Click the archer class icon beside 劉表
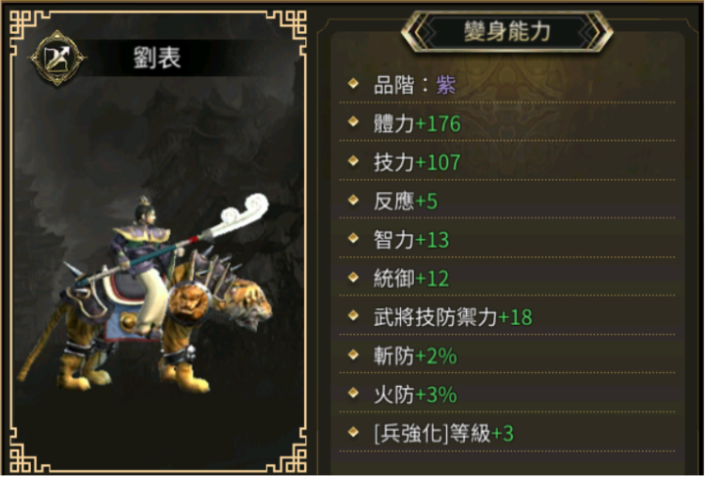The height and width of the screenshot is (482, 705). [x=57, y=57]
